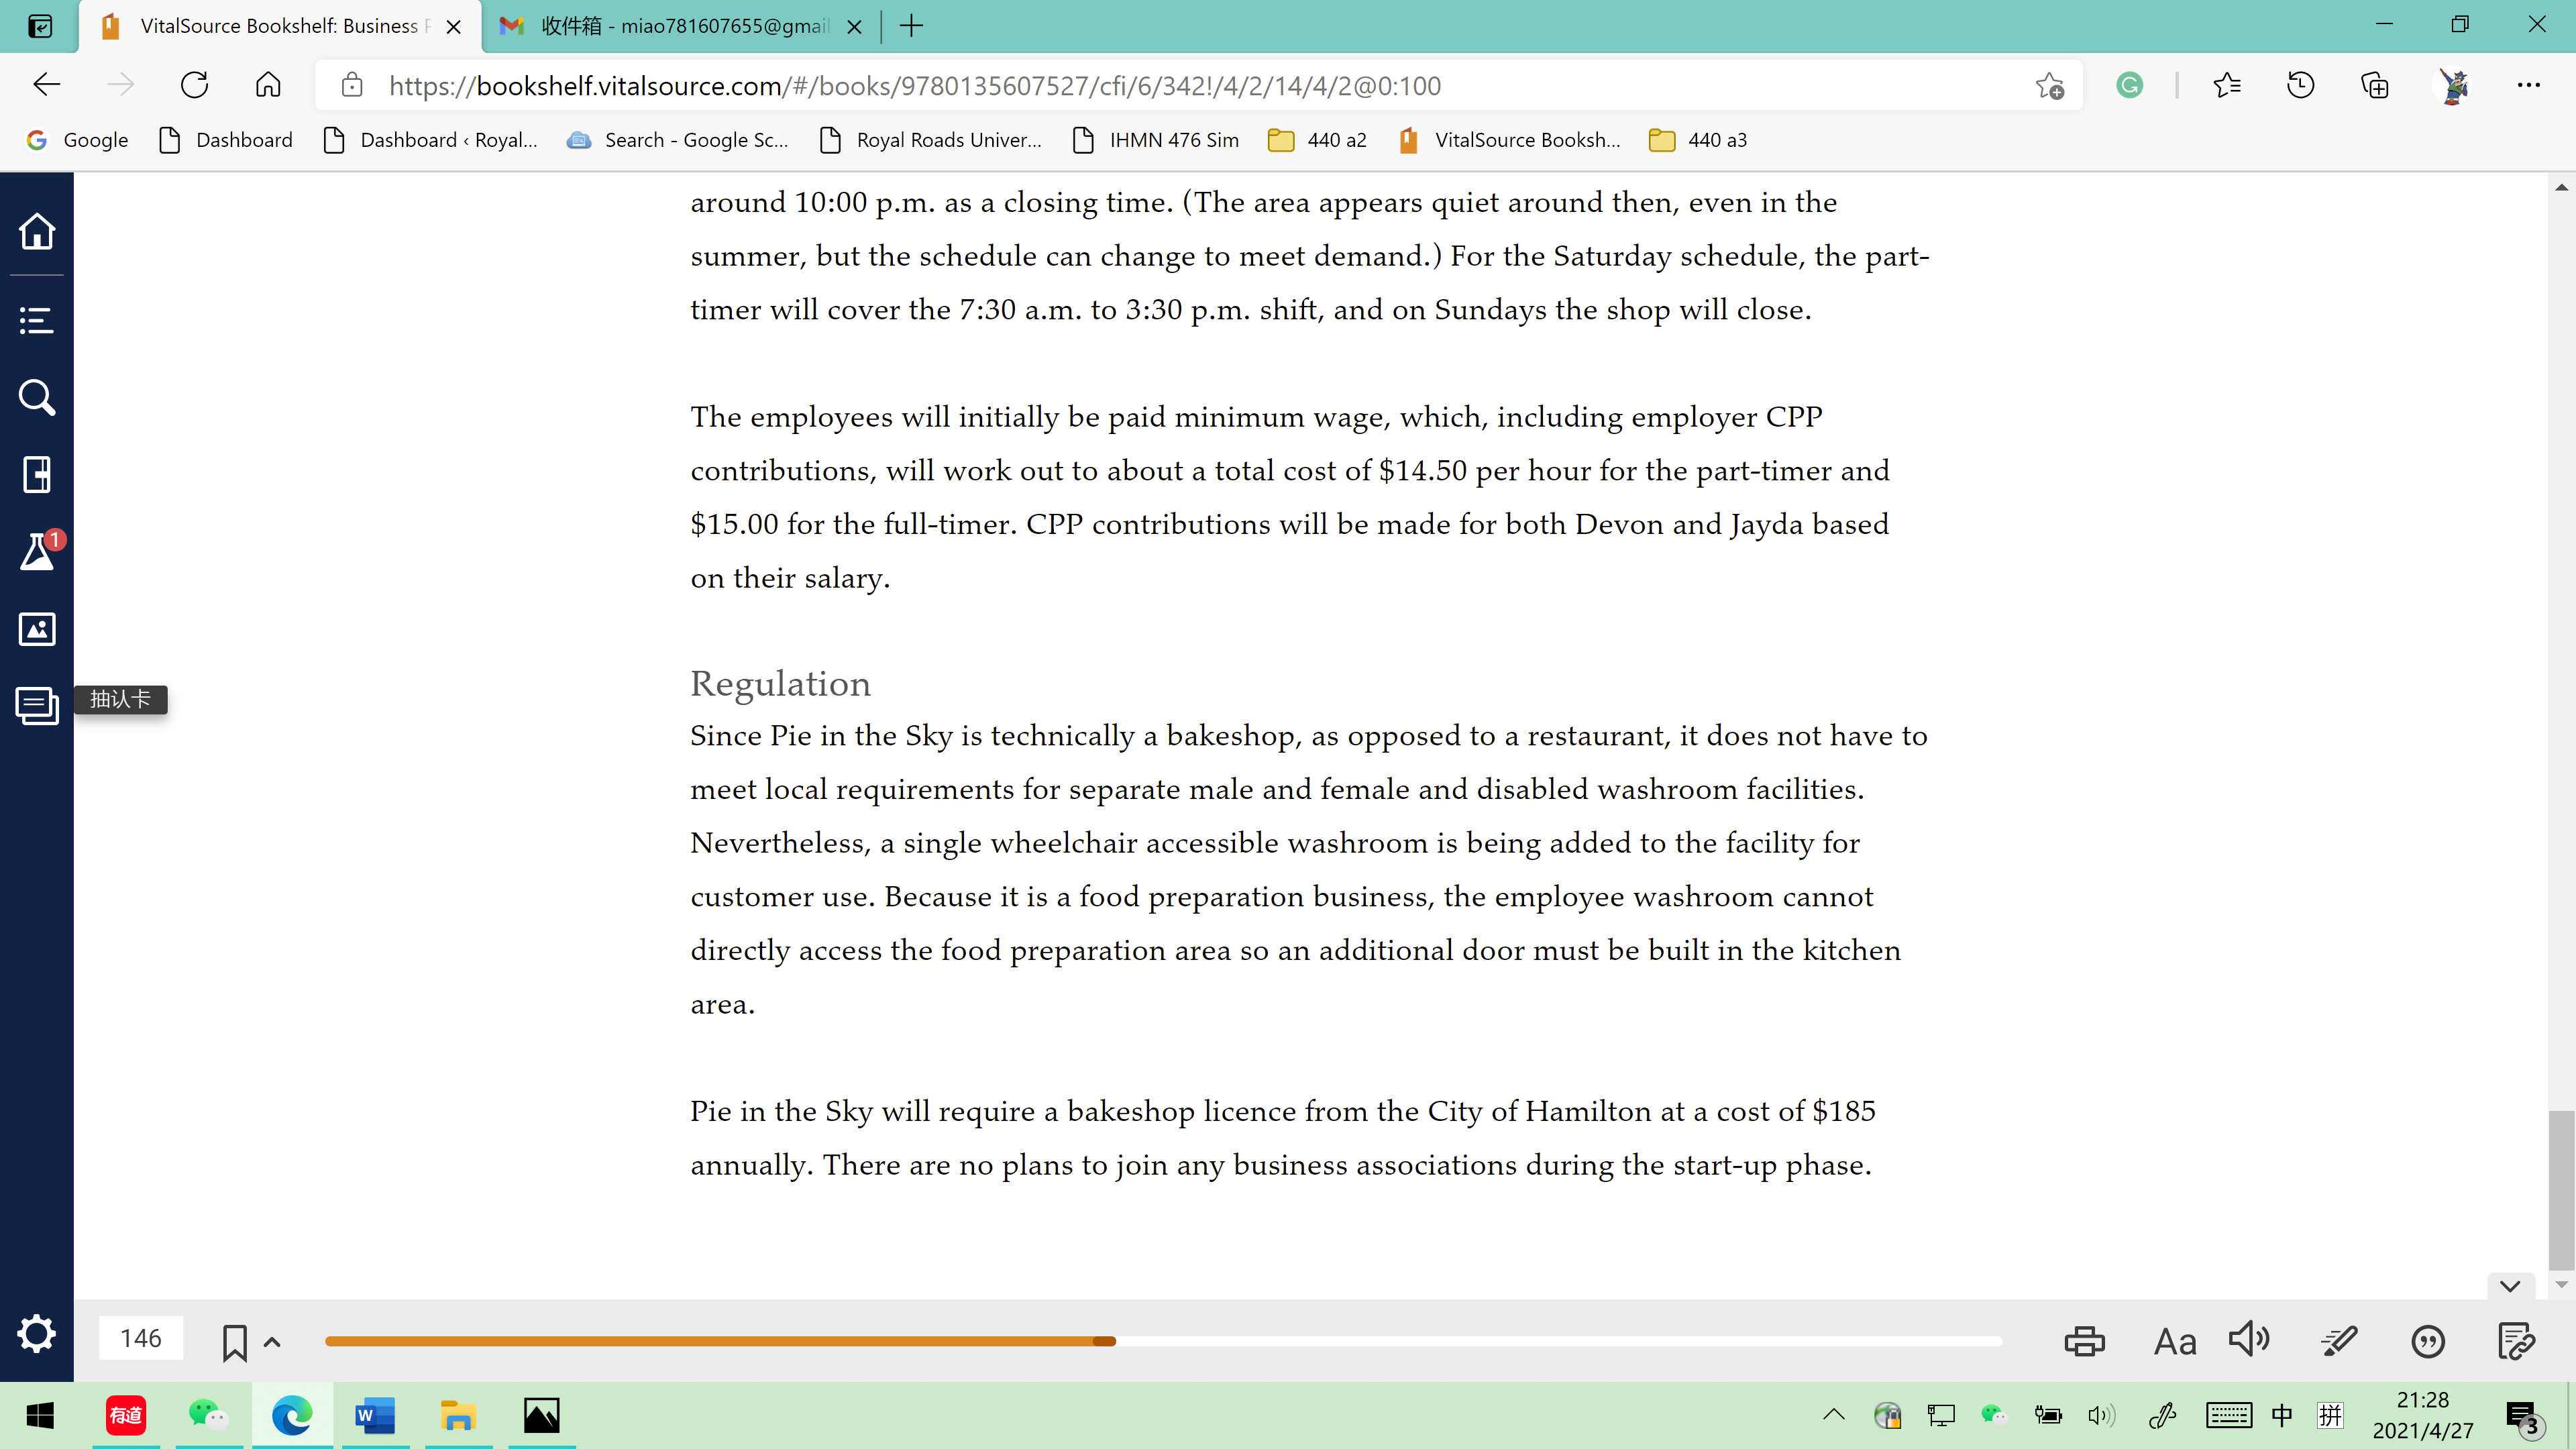Open the reader settings gear icon

37,1334
